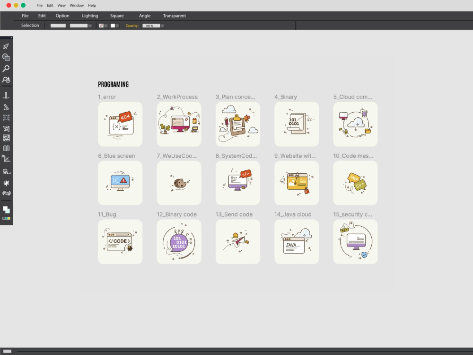
Task: Select the 2_WorkProcess thumbnail
Action: (179, 124)
